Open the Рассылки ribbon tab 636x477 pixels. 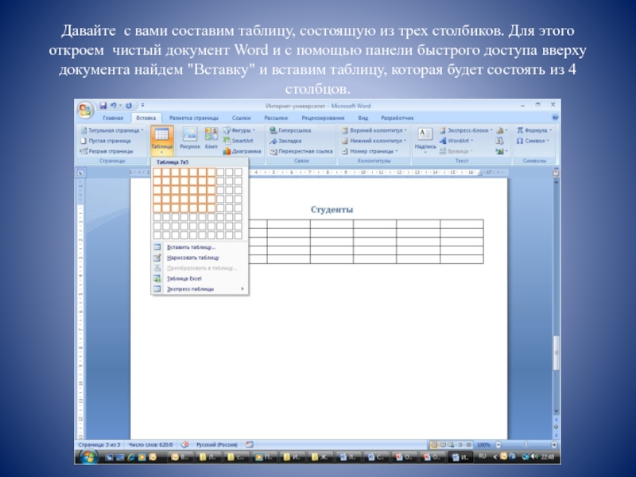click(276, 118)
